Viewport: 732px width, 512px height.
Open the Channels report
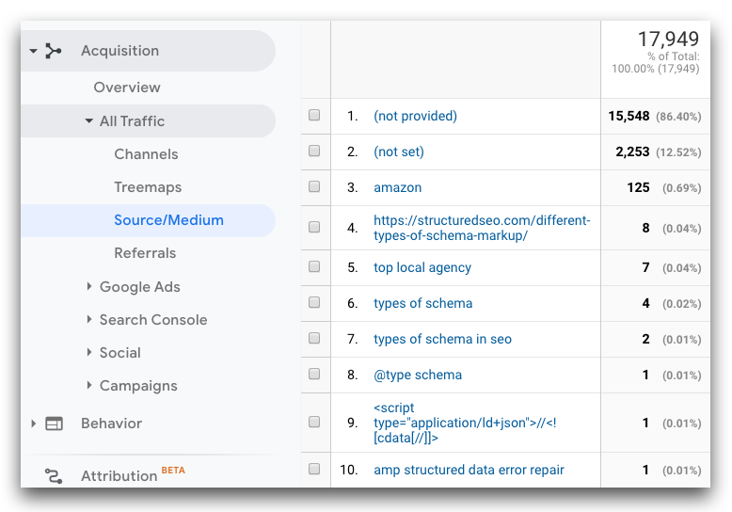(x=146, y=154)
